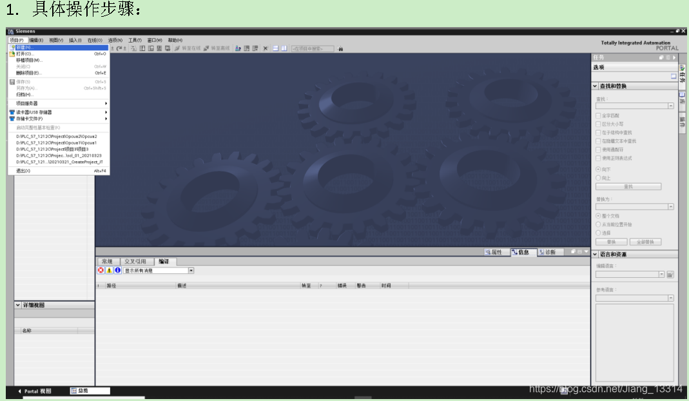
Task: Click the vertical split editor icon
Action: 284,48
